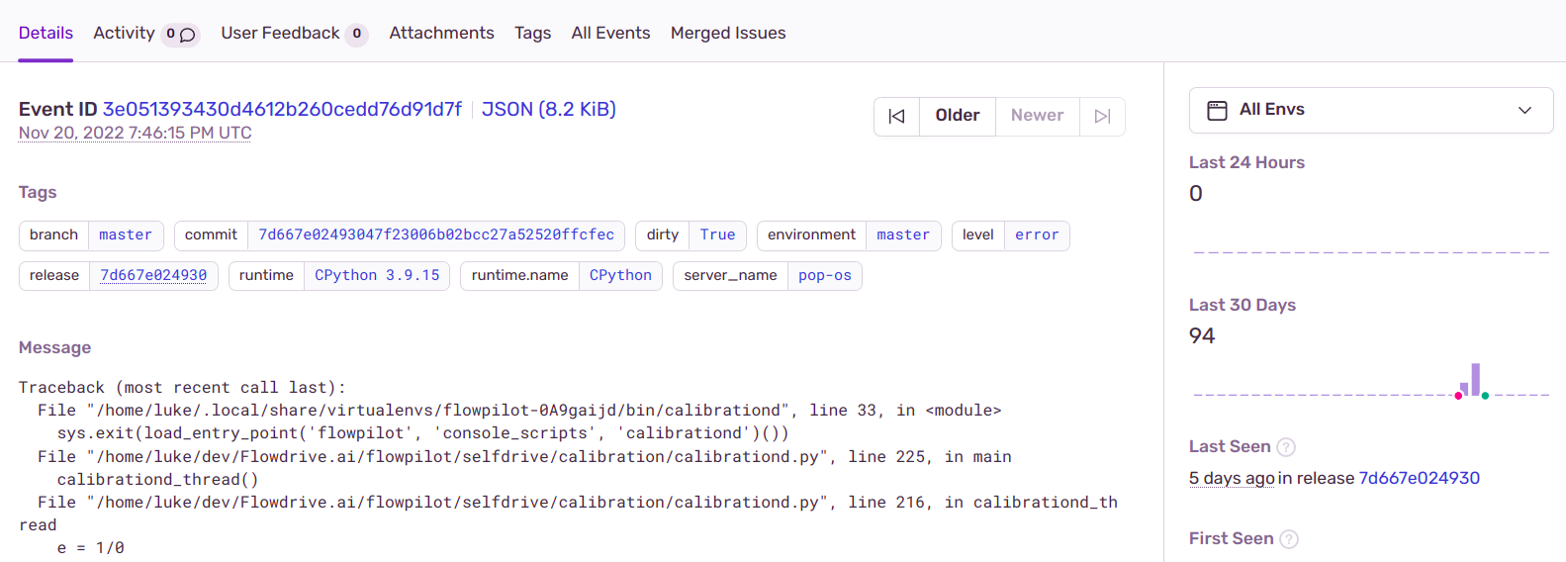The height and width of the screenshot is (562, 1566).
Task: Click the server_name value pop-os
Action: click(825, 275)
